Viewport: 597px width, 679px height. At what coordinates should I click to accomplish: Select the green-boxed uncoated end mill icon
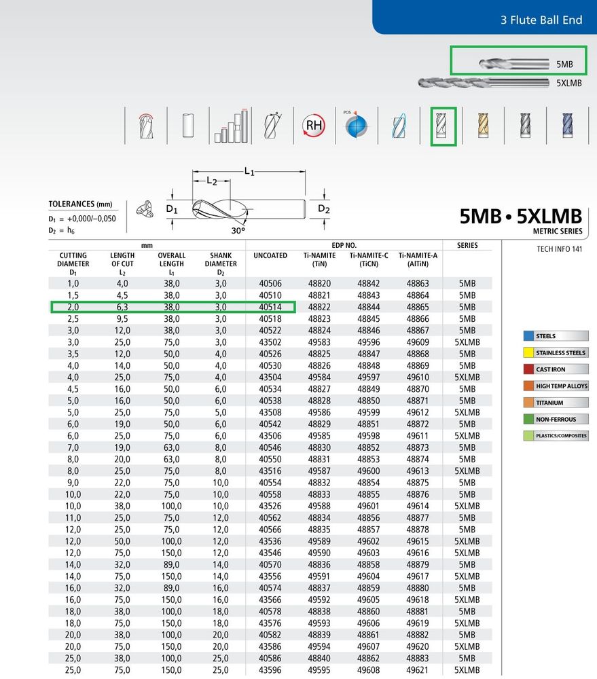point(441,126)
